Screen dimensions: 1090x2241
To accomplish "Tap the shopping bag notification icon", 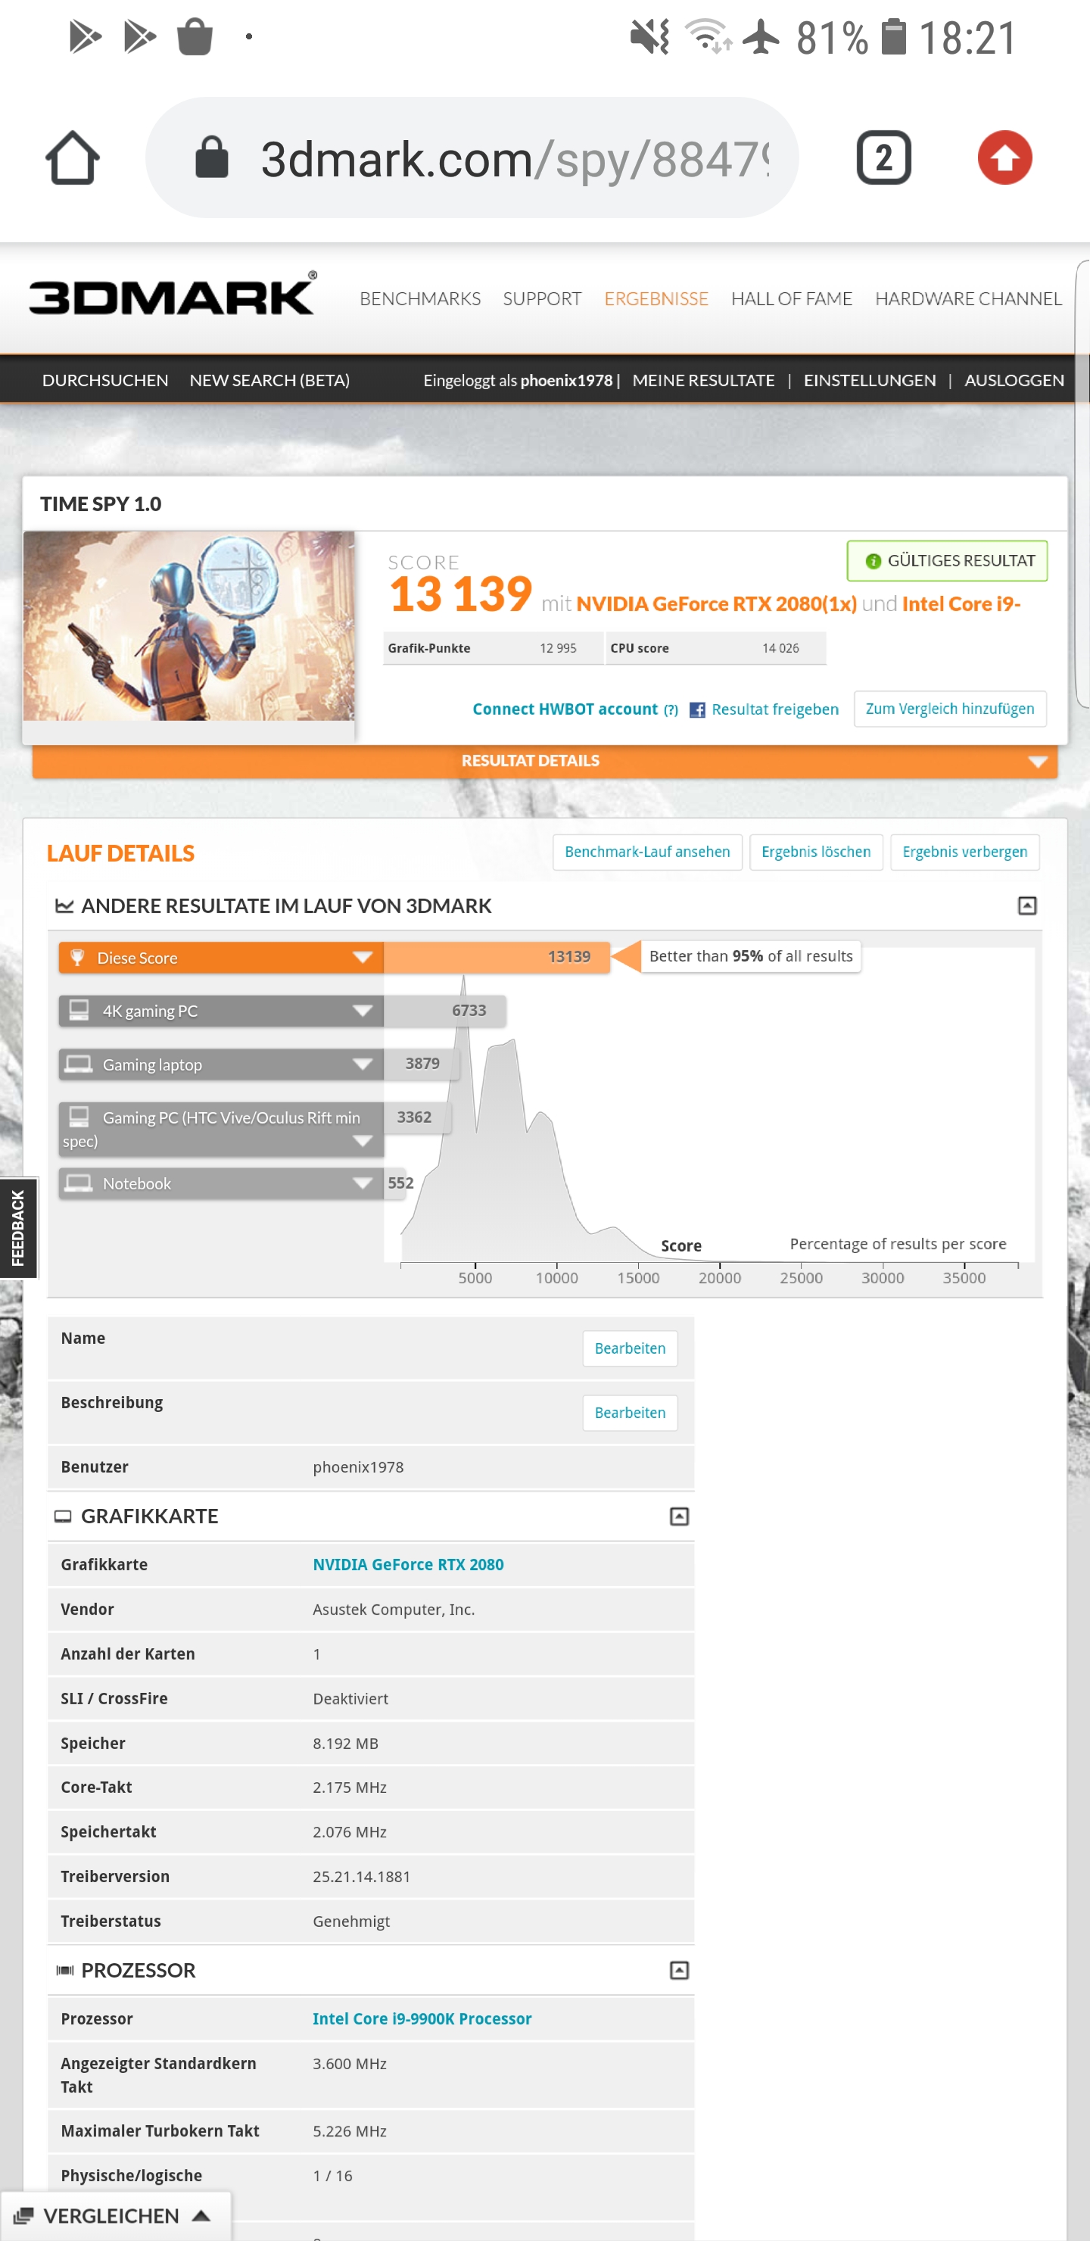I will pos(194,36).
